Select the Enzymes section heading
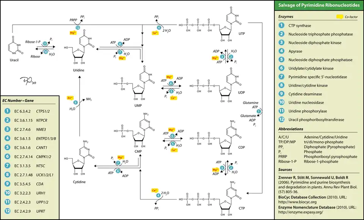364x220 pixels. tap(286, 17)
